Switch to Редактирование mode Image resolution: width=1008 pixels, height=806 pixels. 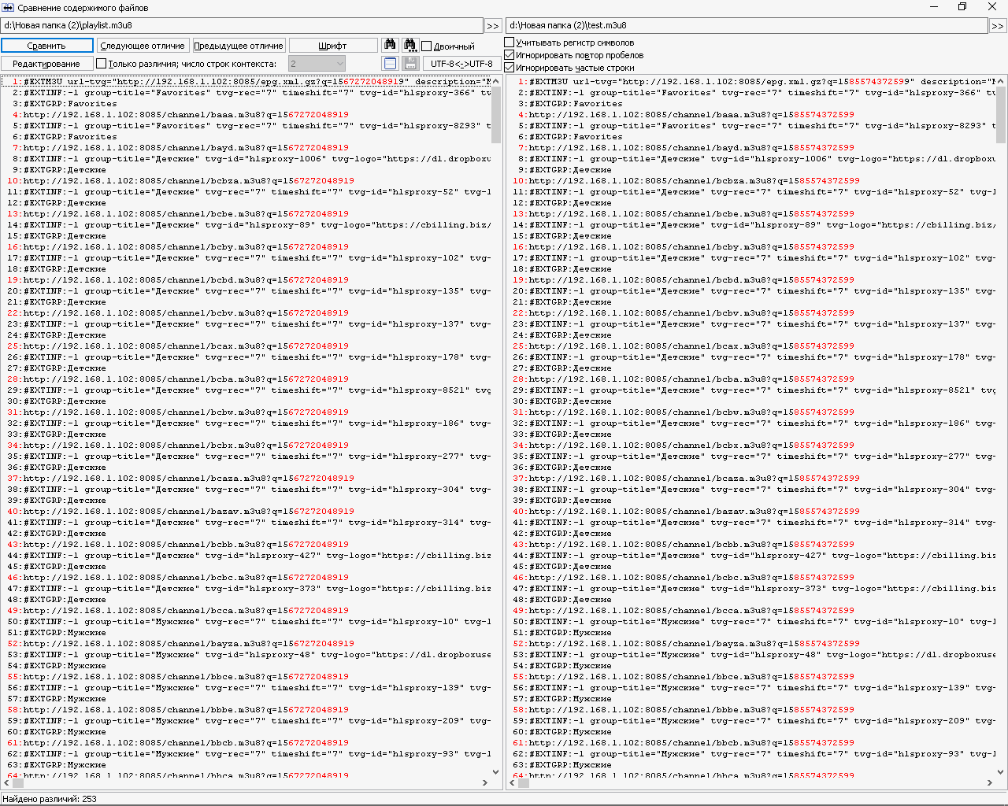[46, 63]
